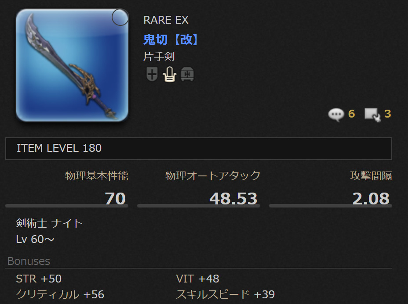
Task: Click the 物理オートアタック value 48.53
Action: click(x=233, y=198)
